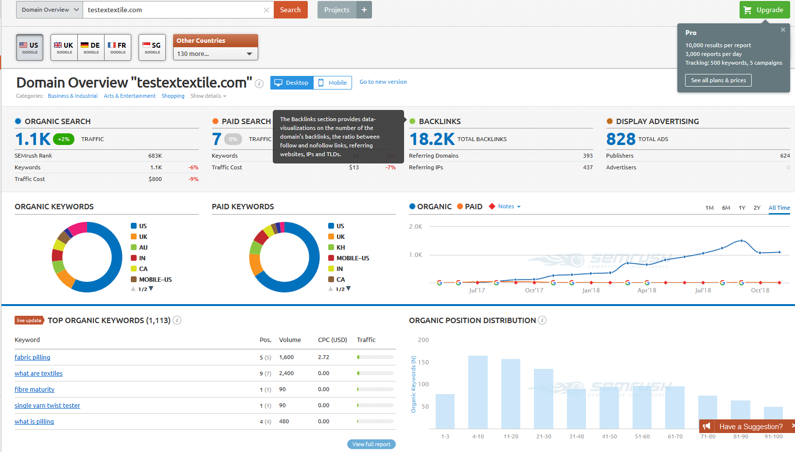Image resolution: width=795 pixels, height=452 pixels.
Task: Select the 1Y time range tab
Action: coord(742,208)
